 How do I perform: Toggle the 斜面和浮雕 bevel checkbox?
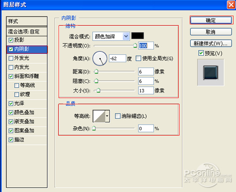click(11, 76)
